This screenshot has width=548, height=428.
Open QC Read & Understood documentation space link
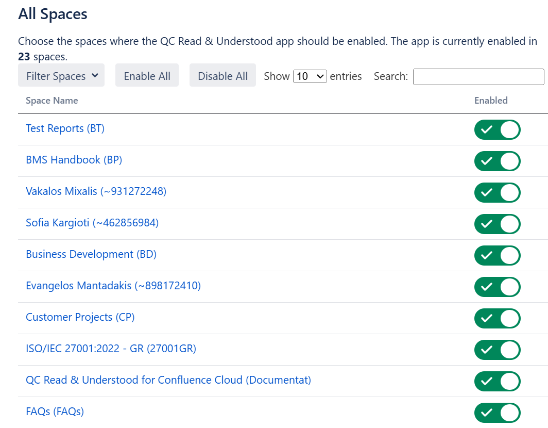click(168, 380)
